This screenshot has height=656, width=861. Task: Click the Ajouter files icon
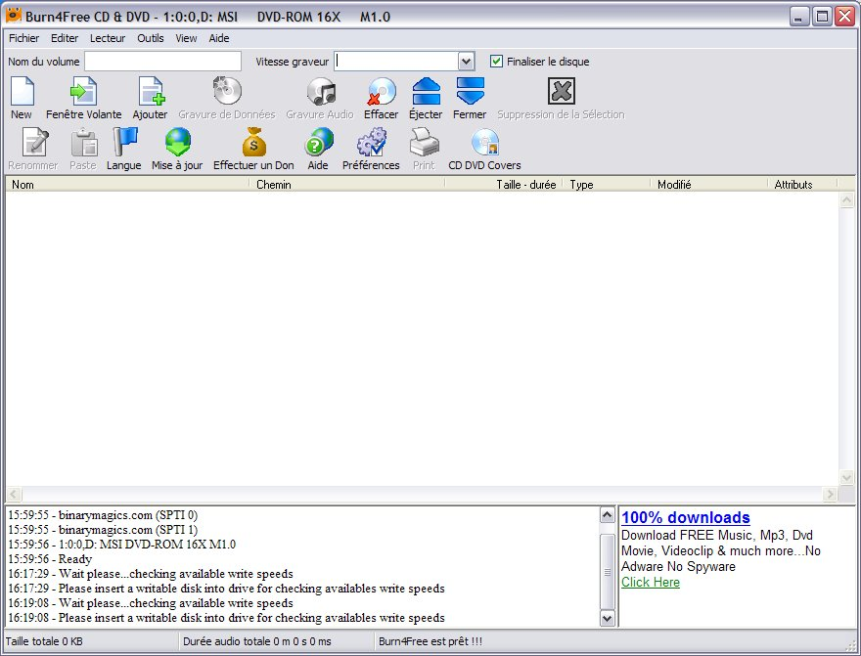[x=151, y=91]
